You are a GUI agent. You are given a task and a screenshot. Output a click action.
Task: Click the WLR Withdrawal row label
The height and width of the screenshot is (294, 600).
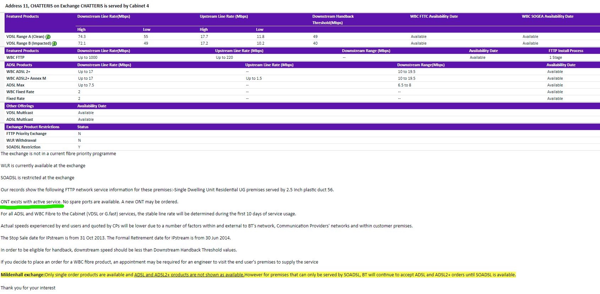pos(21,140)
